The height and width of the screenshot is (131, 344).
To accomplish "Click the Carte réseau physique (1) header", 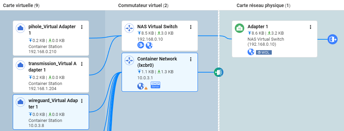I will [x=263, y=5].
